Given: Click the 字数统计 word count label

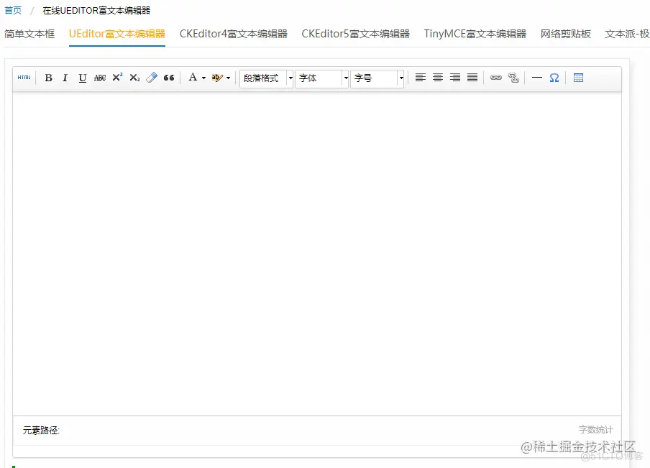Looking at the screenshot, I should pyautogui.click(x=595, y=430).
